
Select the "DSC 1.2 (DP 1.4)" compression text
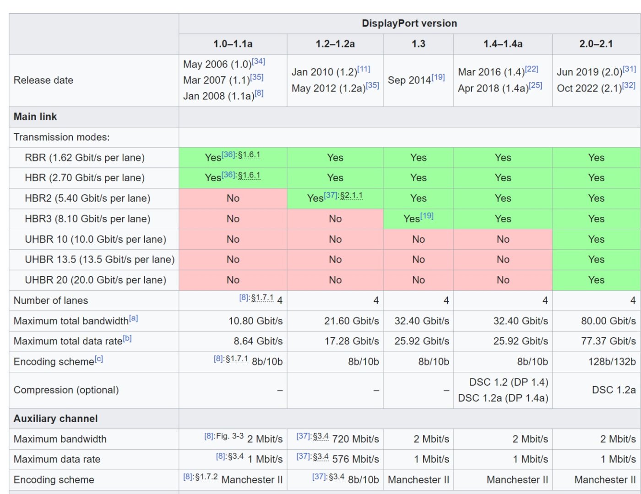tap(509, 382)
